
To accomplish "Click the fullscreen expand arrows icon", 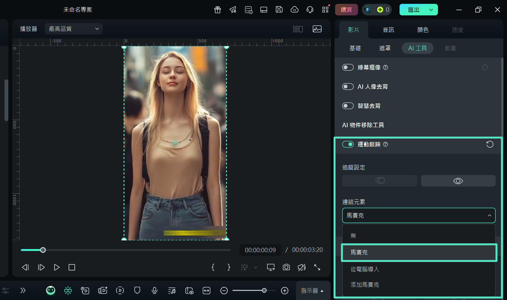I will coord(317,267).
